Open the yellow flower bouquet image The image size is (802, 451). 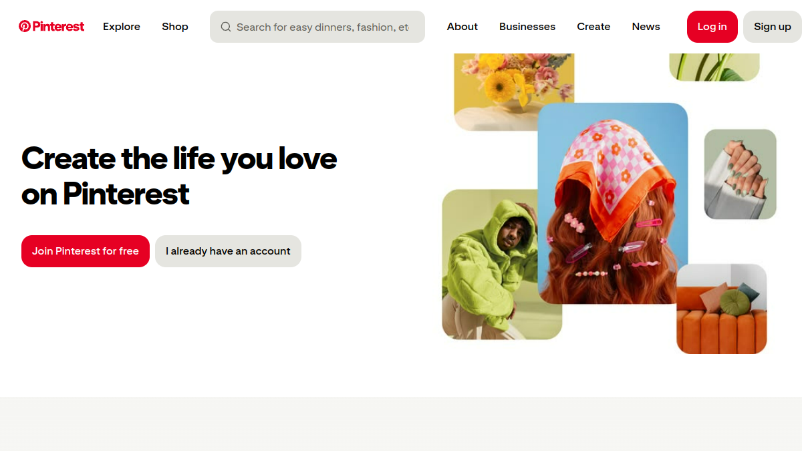click(514, 92)
